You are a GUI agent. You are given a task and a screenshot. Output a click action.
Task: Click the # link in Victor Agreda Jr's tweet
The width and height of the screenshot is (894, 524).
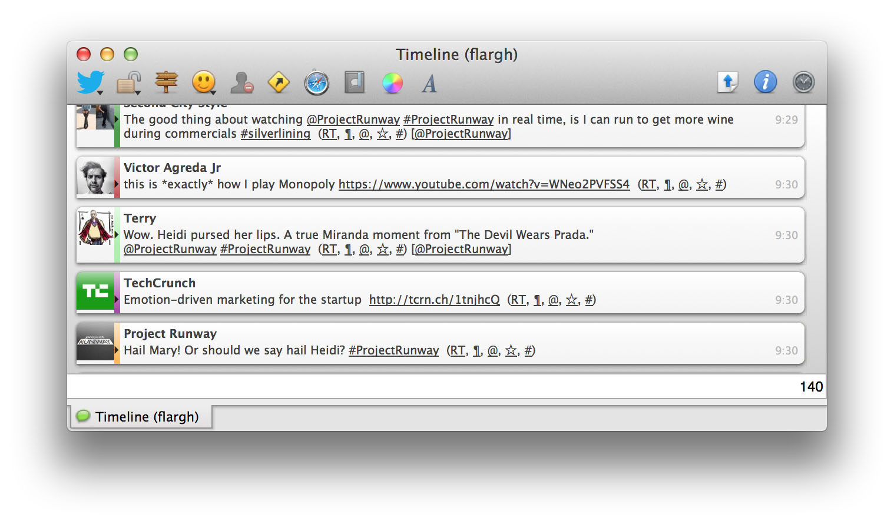pos(719,184)
